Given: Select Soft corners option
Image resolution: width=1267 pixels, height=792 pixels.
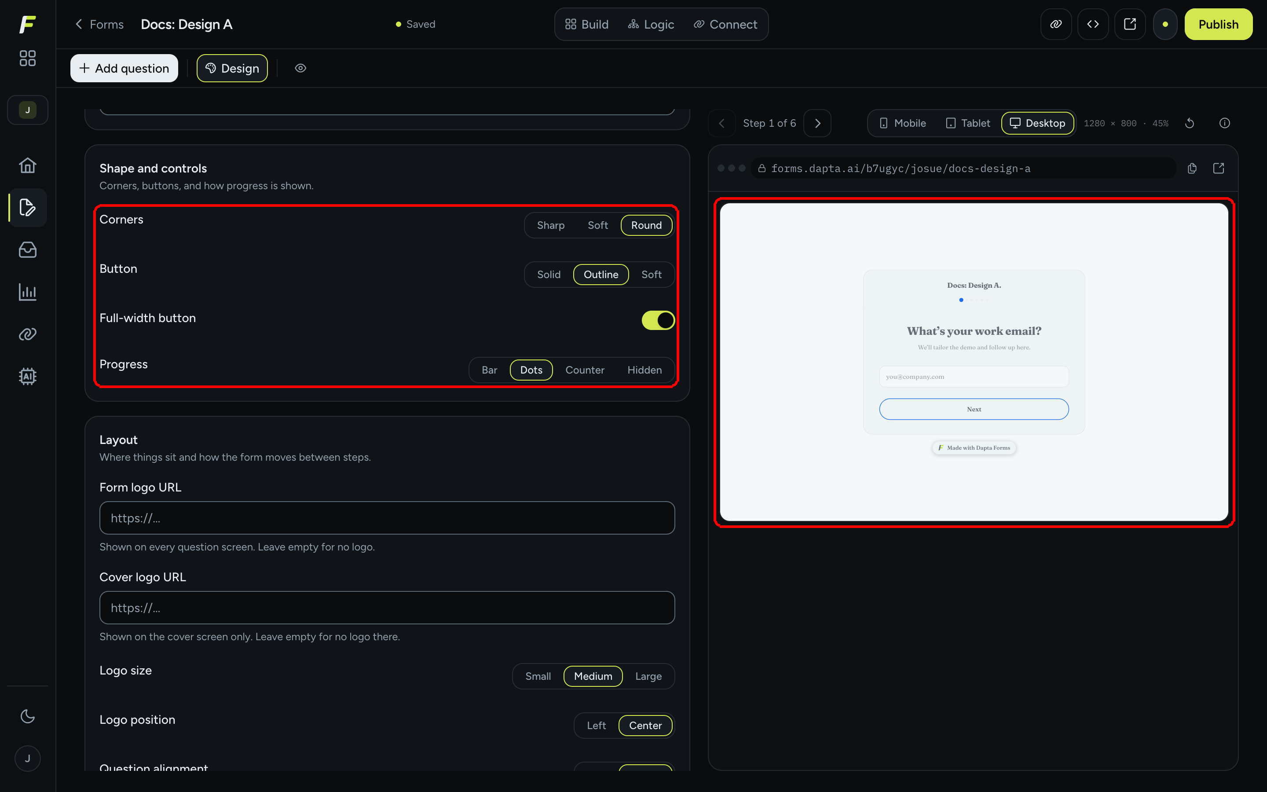Looking at the screenshot, I should pos(597,225).
